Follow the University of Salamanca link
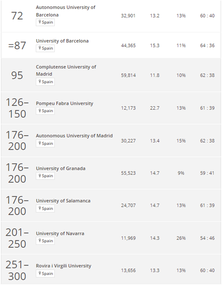 click(63, 201)
